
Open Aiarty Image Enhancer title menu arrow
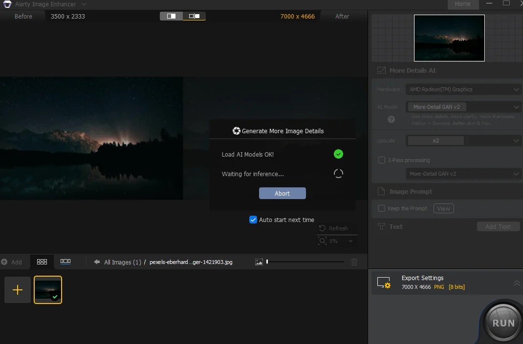(x=84, y=4)
